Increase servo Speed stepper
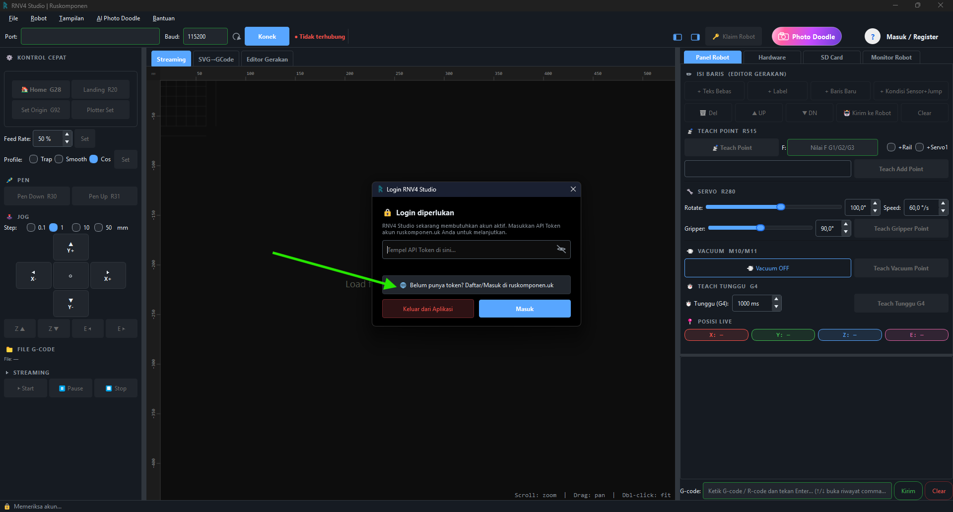Viewport: 953px width, 512px height. [x=943, y=204]
